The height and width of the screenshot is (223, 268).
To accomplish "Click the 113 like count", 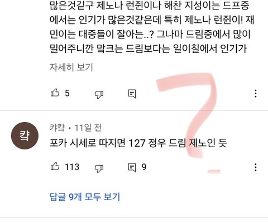I will click(72, 167).
